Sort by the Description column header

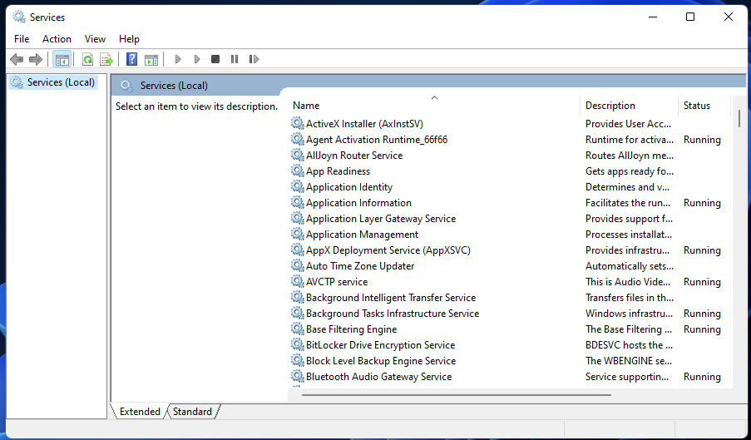coord(610,106)
